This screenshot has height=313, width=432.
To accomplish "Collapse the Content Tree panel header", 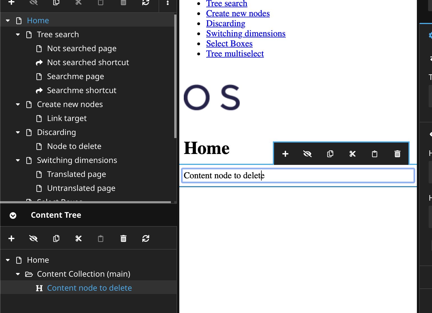I will pyautogui.click(x=13, y=215).
